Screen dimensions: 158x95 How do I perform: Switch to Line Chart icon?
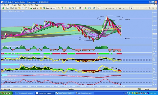coord(66,8)
